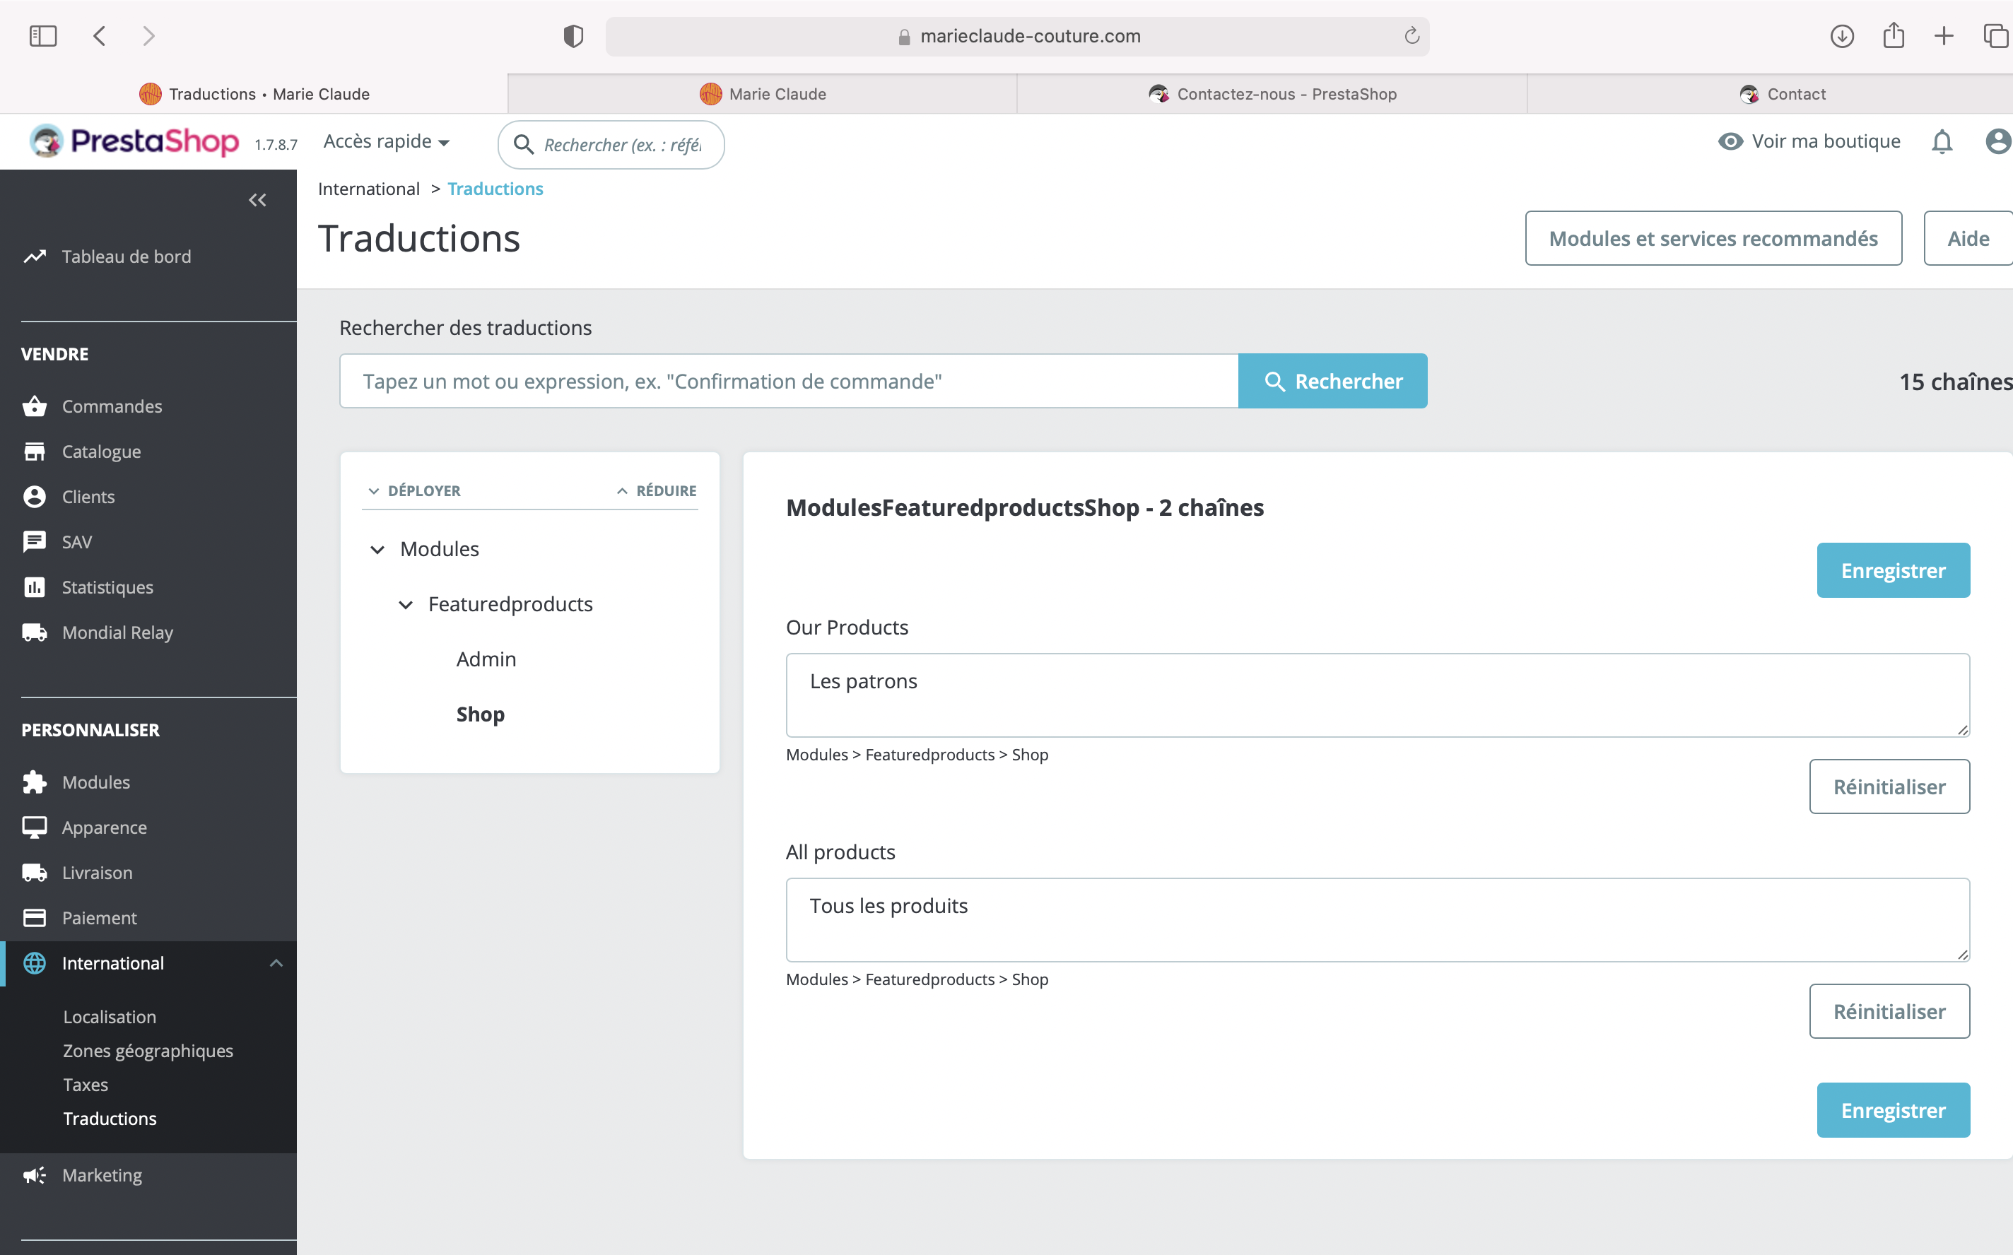The image size is (2013, 1255).
Task: Click the PrestaShop logo
Action: (x=134, y=141)
